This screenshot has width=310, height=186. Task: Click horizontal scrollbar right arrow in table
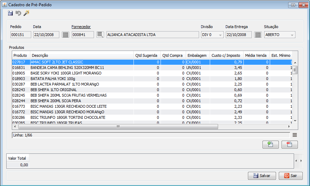pyautogui.click(x=289, y=126)
